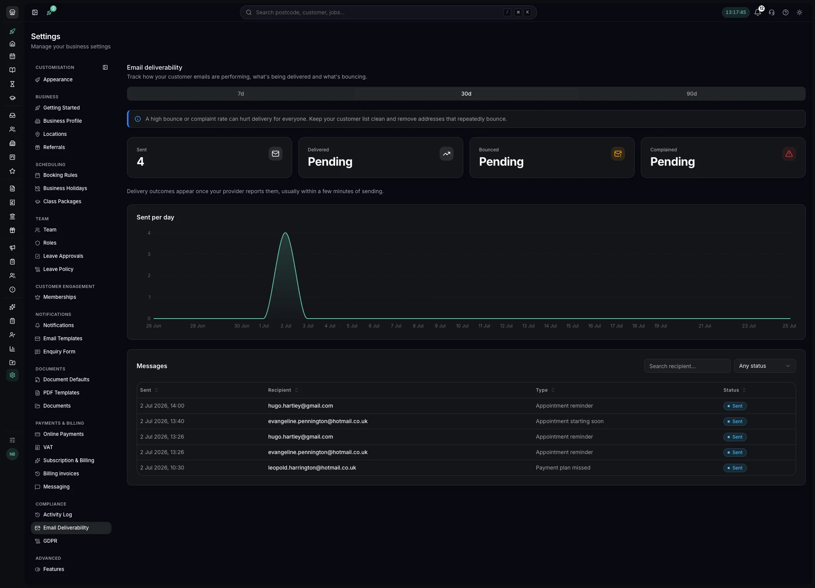Open Business Profile settings

point(71,121)
